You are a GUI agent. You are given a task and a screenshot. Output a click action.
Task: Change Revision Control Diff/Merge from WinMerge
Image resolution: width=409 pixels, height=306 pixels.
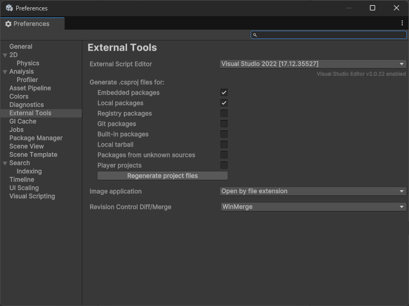pyautogui.click(x=313, y=207)
